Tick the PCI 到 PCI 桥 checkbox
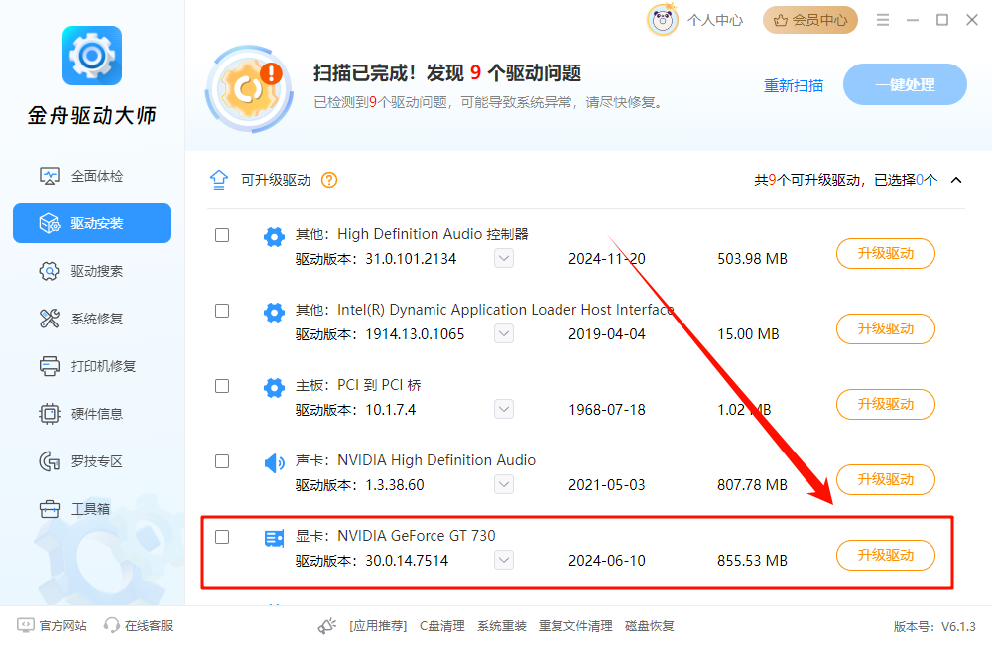 coord(222,386)
